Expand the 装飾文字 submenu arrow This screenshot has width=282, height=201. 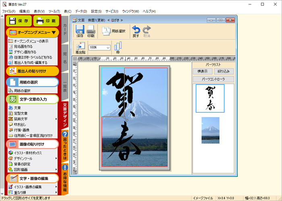point(56,119)
